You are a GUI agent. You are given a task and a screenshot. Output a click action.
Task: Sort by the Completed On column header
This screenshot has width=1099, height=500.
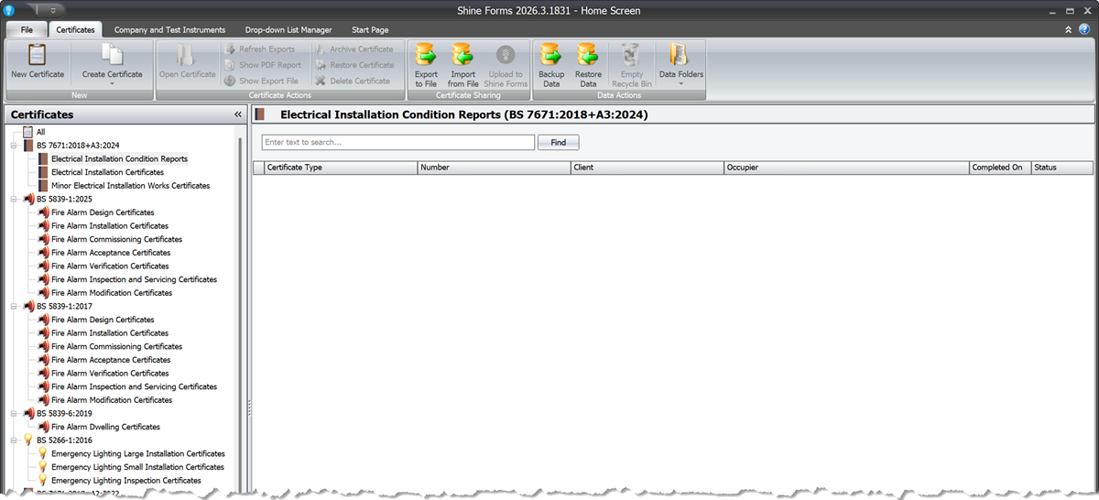pyautogui.click(x=997, y=168)
